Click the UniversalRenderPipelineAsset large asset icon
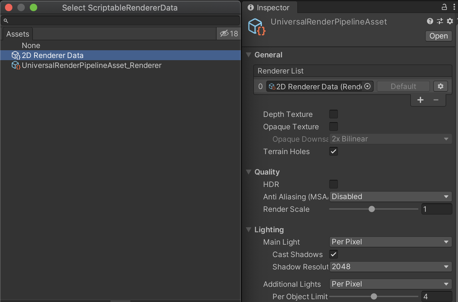 (x=257, y=27)
